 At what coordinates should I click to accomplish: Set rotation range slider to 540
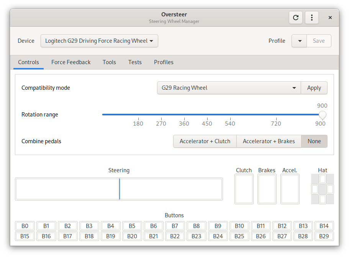pyautogui.click(x=230, y=115)
